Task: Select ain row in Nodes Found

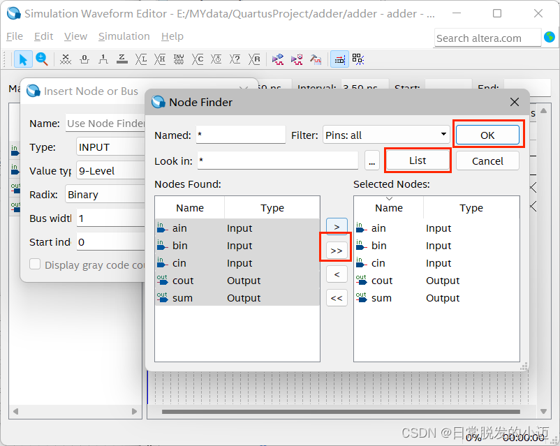Action: click(237, 228)
